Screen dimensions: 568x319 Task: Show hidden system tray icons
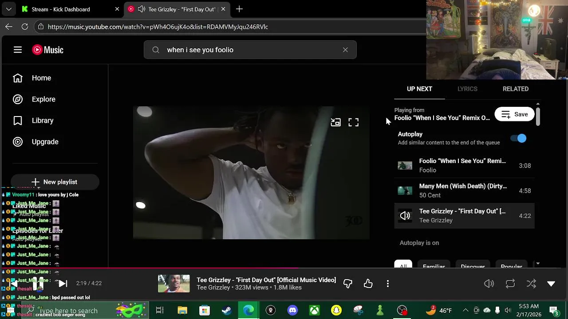465,310
